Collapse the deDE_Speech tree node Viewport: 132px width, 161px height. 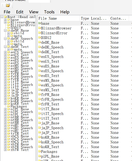click(5, 39)
